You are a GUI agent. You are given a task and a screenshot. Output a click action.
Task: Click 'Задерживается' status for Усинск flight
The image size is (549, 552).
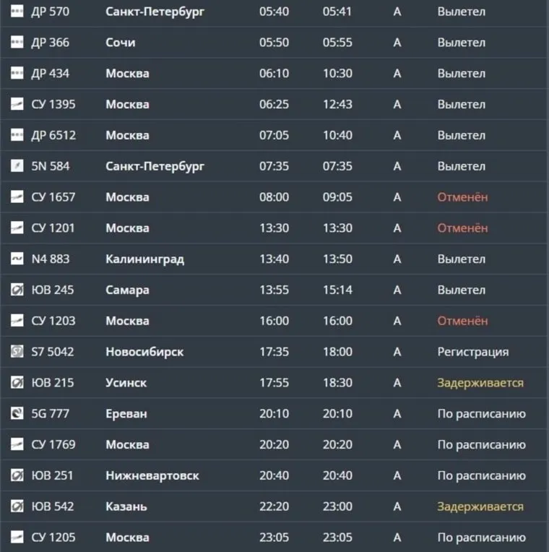[x=480, y=383]
